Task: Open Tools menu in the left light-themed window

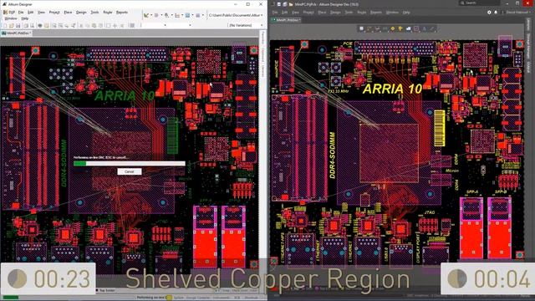Action: tap(94, 13)
